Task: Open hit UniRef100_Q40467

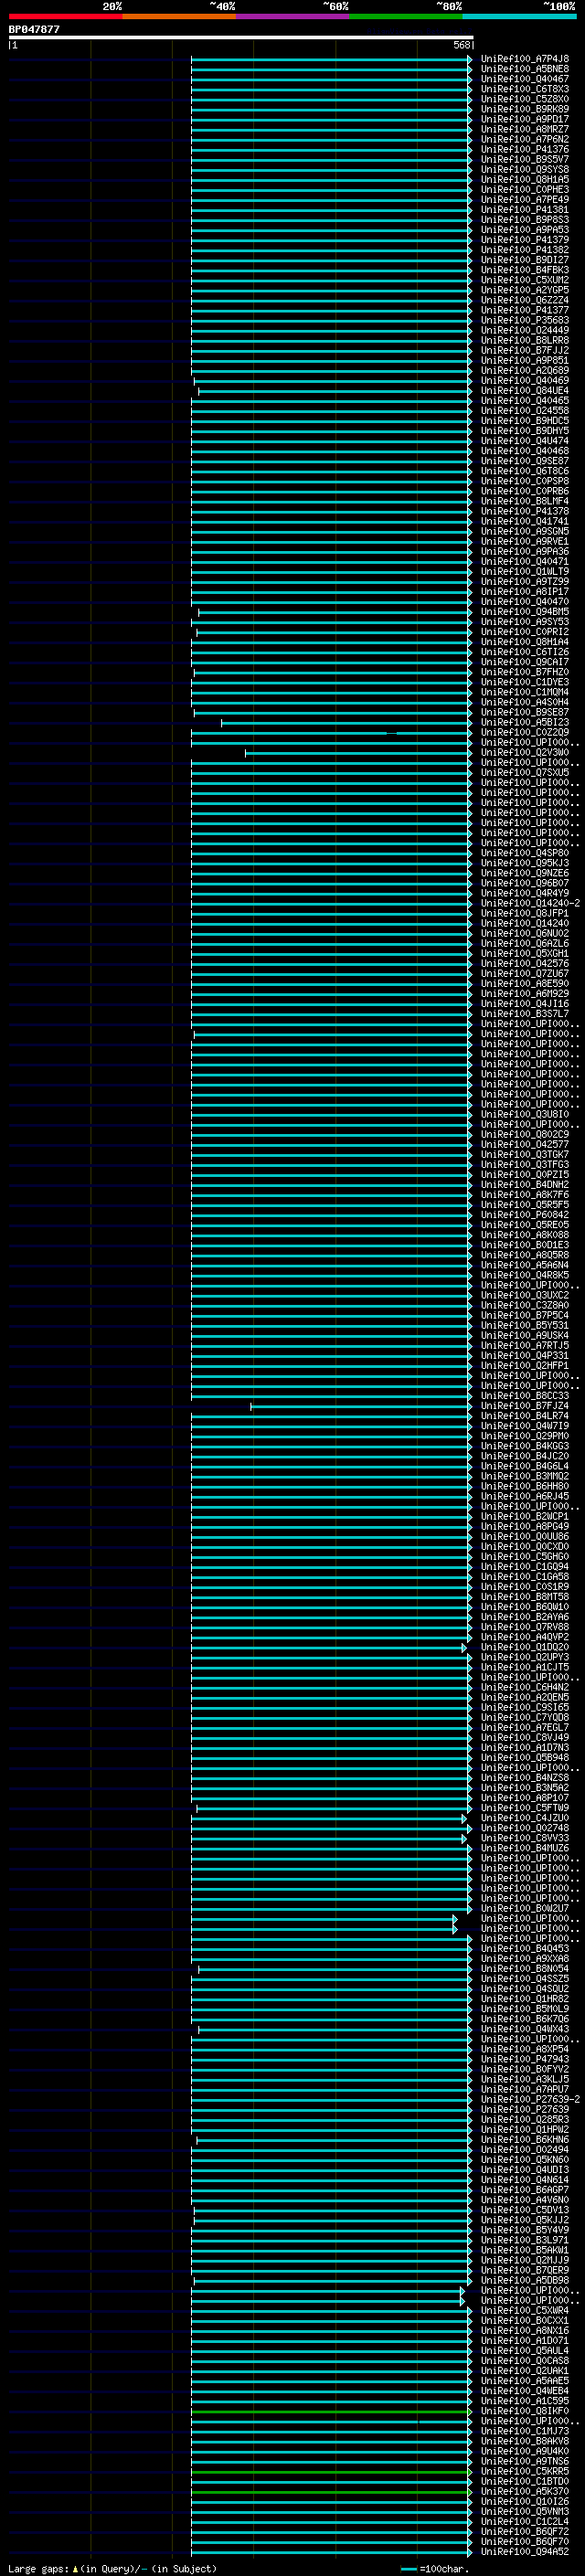Action: [524, 79]
